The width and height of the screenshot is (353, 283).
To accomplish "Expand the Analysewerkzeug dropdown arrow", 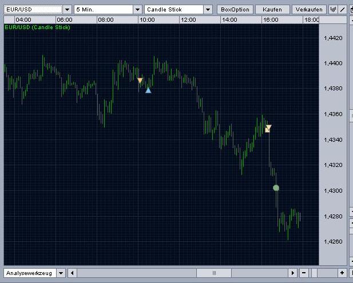I will [61, 273].
